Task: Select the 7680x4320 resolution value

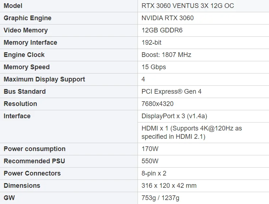Action: (x=157, y=104)
